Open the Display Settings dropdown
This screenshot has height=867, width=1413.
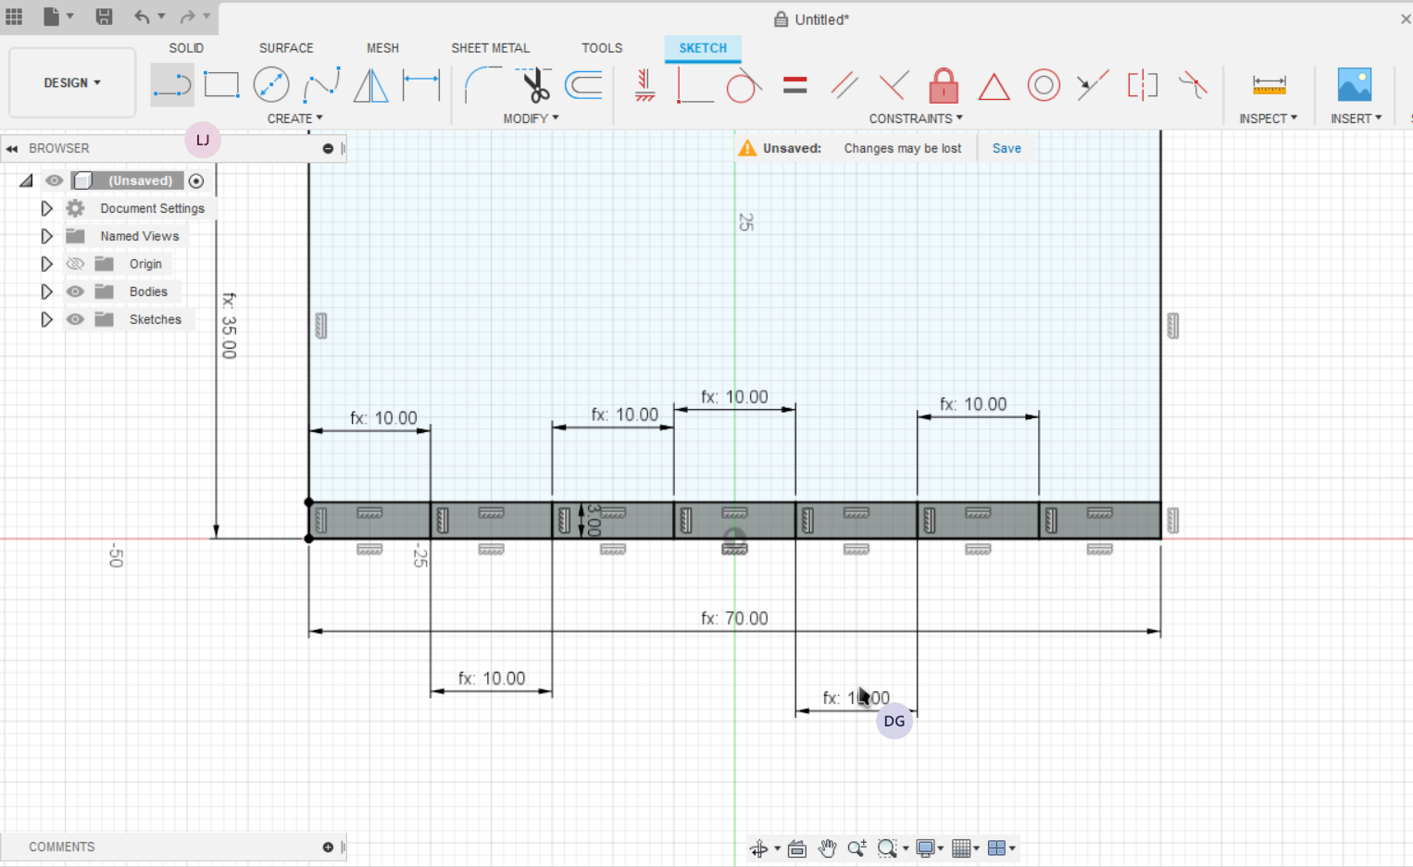pos(929,848)
